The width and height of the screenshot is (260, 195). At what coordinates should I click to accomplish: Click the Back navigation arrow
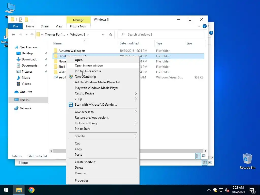tap(13, 35)
